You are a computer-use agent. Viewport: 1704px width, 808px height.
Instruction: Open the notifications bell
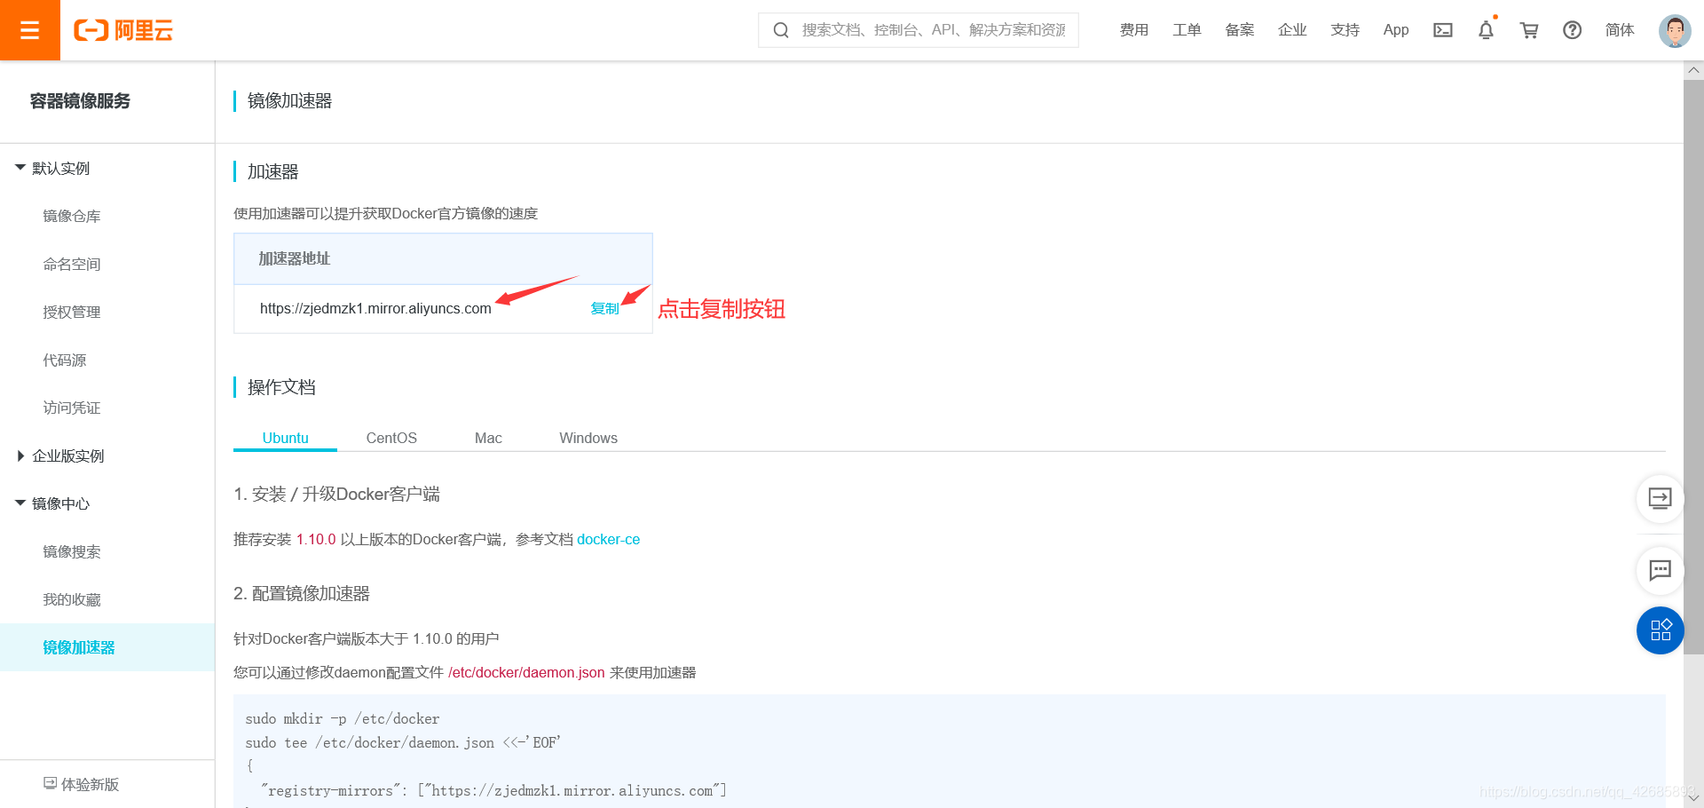coord(1486,30)
